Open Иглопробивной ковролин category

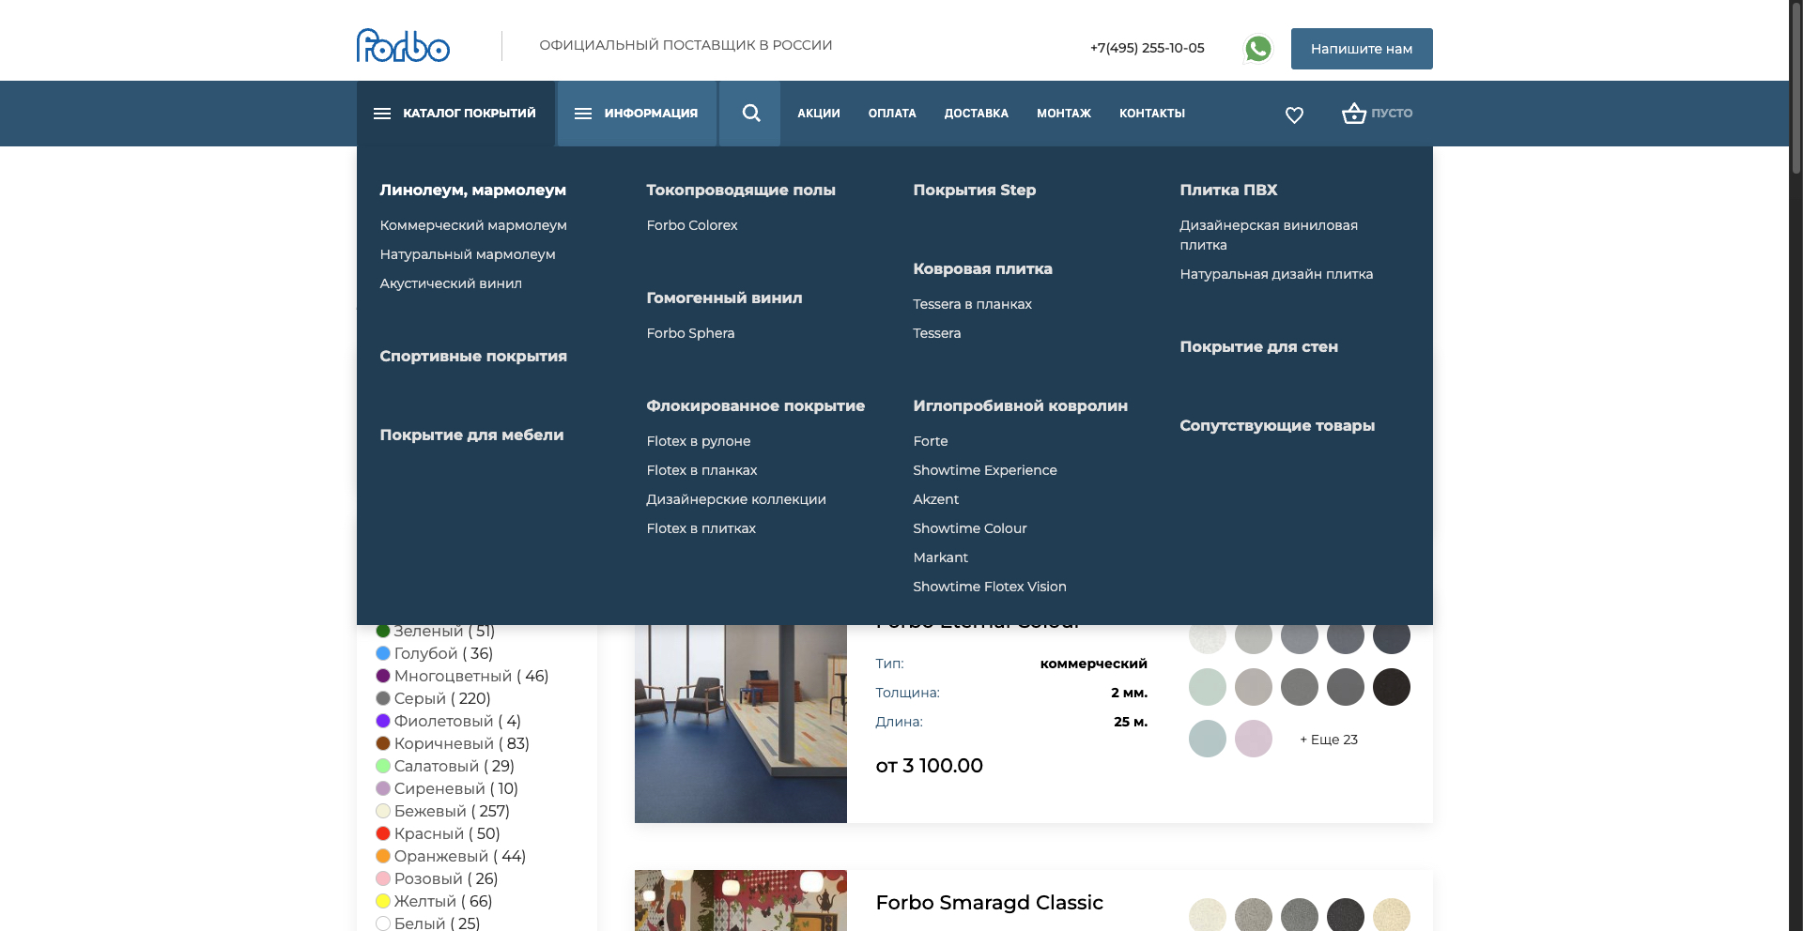click(x=1020, y=405)
